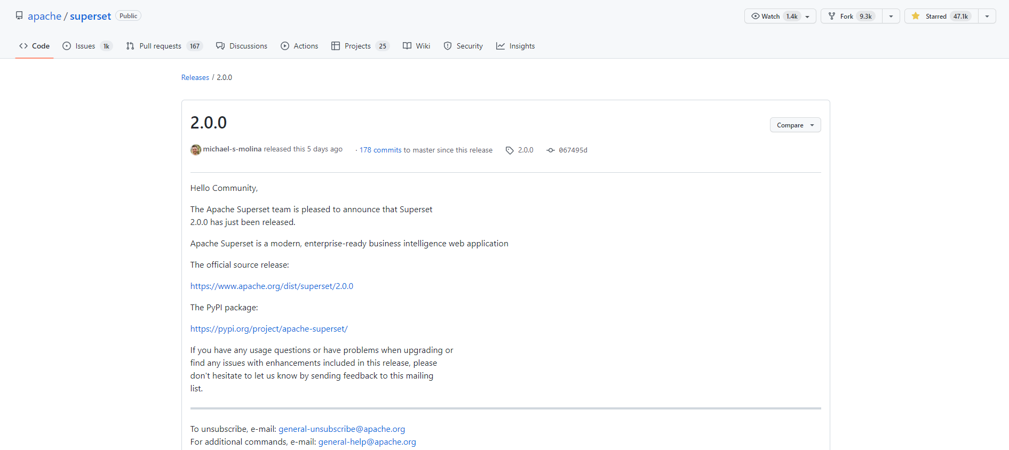Click the 'released this 5 days ago' text
The image size is (1009, 450).
click(303, 149)
